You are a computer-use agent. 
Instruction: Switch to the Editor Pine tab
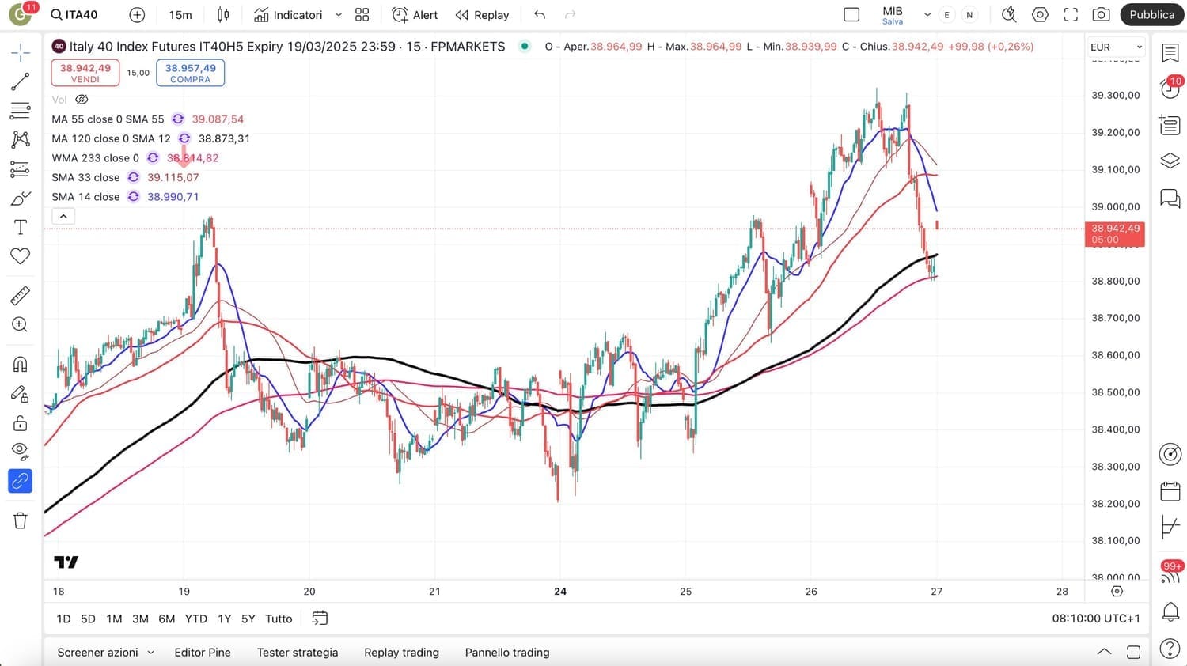pyautogui.click(x=203, y=653)
